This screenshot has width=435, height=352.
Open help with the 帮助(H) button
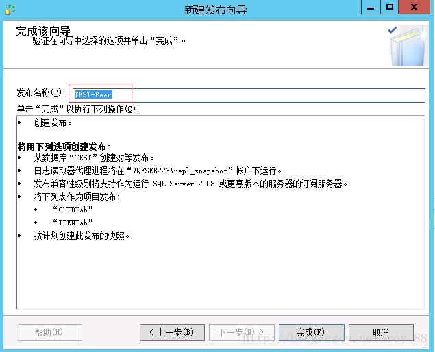point(50,332)
